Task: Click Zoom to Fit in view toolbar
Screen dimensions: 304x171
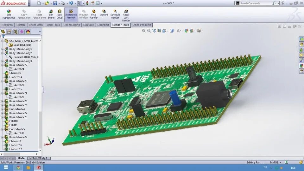Action: coord(143,31)
